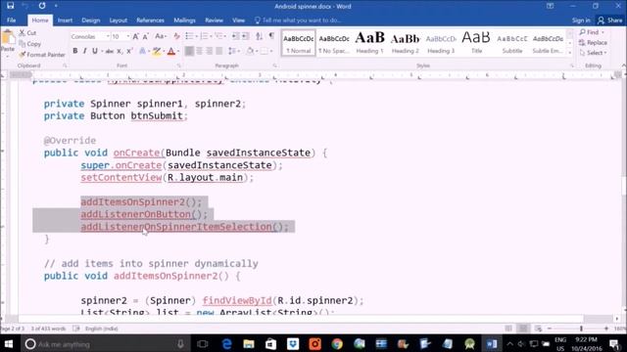
Task: Activate the Format Painter
Action: click(x=42, y=55)
